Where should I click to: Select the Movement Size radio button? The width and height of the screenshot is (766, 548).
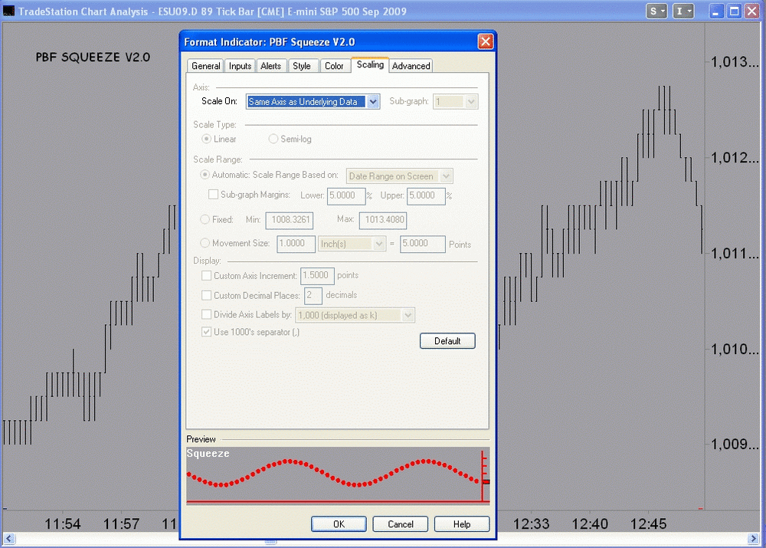(205, 243)
